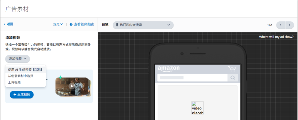Click the 广告素材 page title

(x=17, y=9)
